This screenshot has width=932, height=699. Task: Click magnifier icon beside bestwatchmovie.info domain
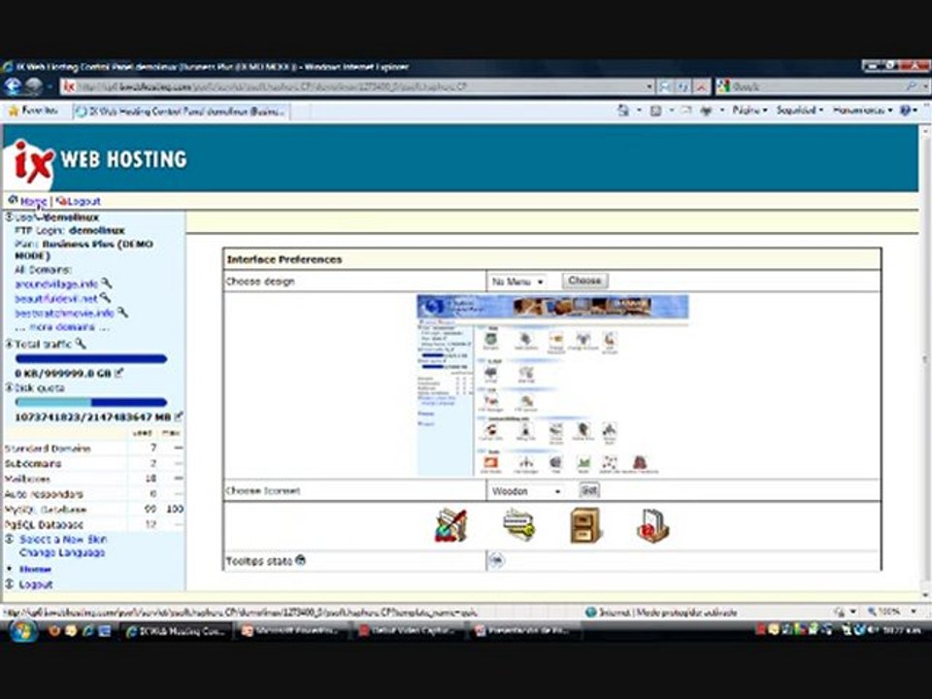pos(122,312)
